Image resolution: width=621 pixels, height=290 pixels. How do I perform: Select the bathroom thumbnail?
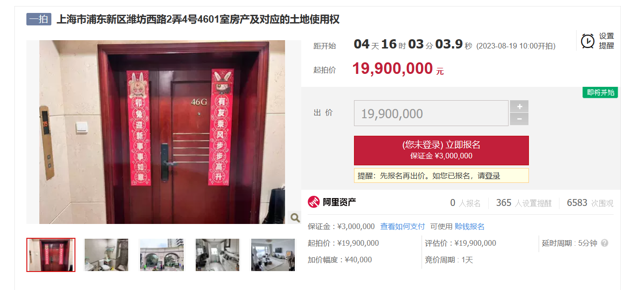[x=106, y=255]
